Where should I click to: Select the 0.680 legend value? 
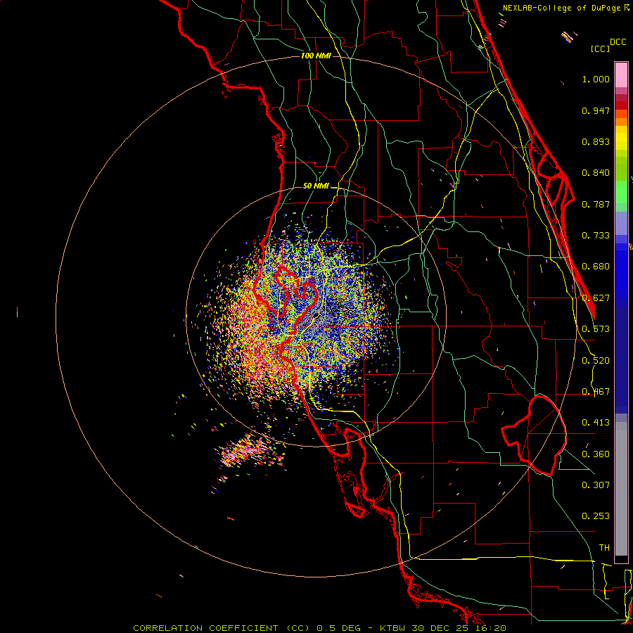[596, 267]
